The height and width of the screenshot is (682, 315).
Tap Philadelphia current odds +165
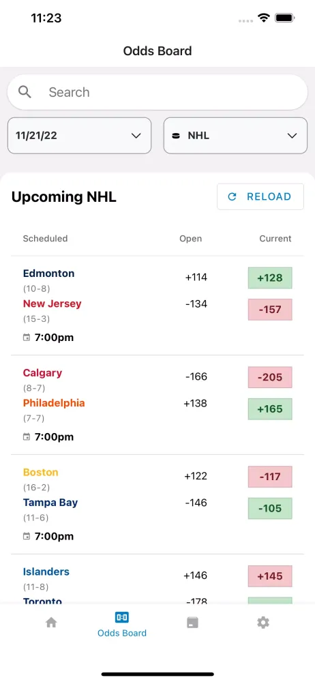pos(270,409)
